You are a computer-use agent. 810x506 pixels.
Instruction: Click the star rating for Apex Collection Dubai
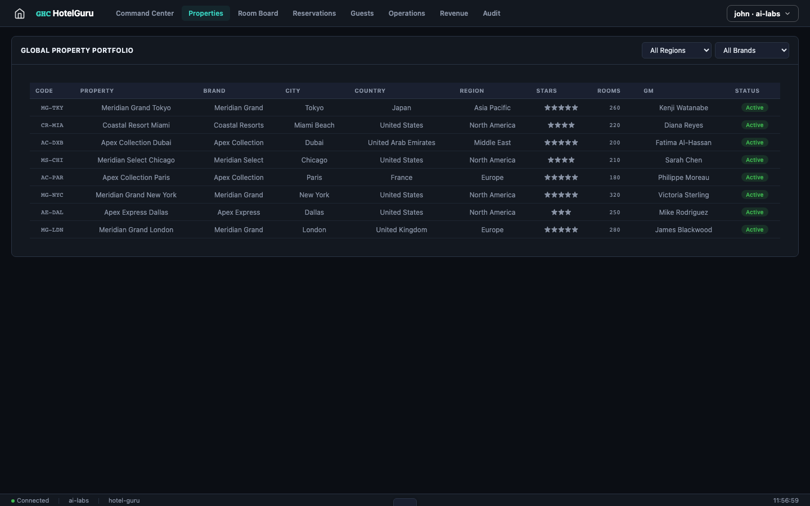(x=561, y=142)
